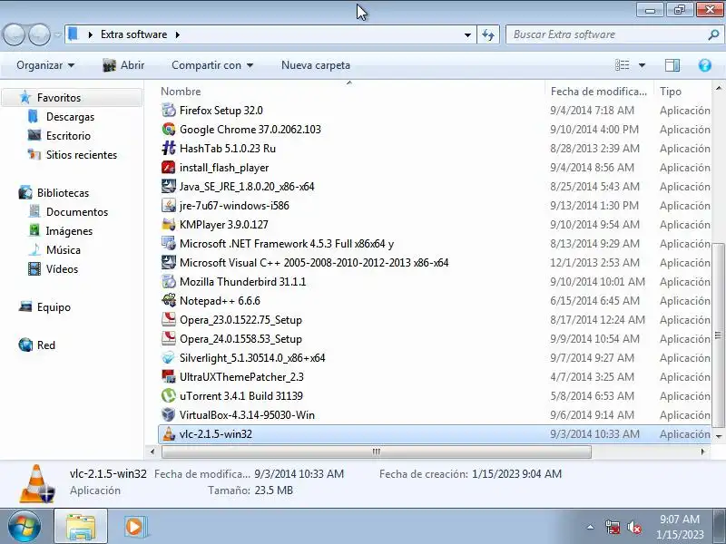The width and height of the screenshot is (726, 544).
Task: Open Imágenes library
Action: coord(69,230)
